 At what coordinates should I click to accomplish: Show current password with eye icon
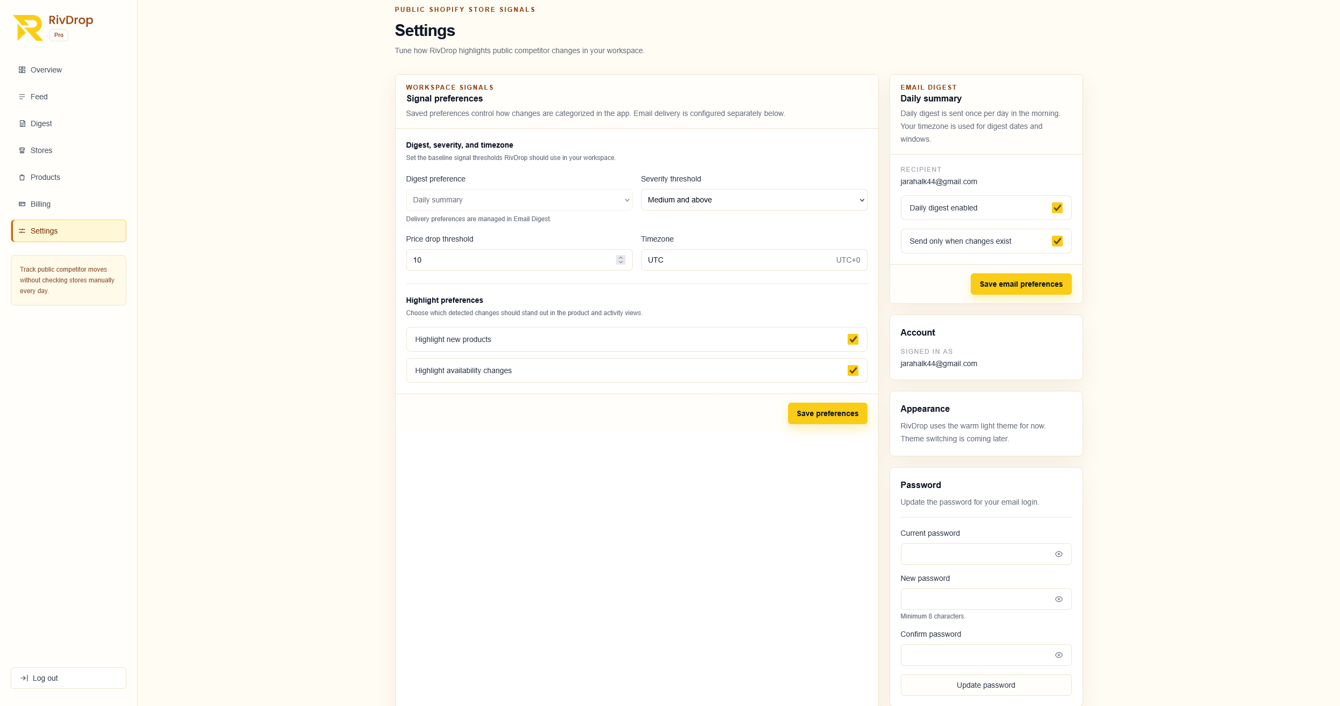click(1058, 554)
